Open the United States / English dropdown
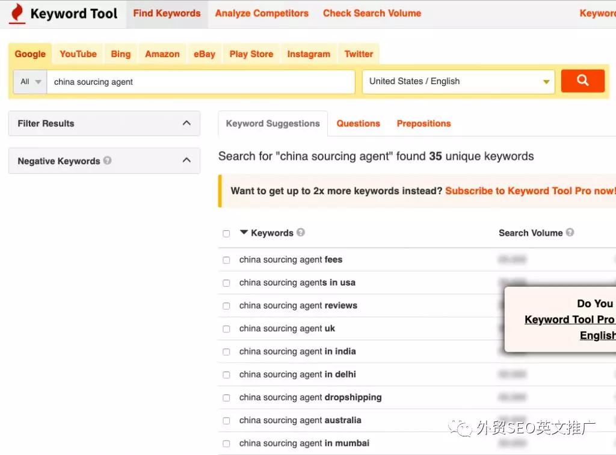Screen dimensions: 616x455 [x=458, y=82]
